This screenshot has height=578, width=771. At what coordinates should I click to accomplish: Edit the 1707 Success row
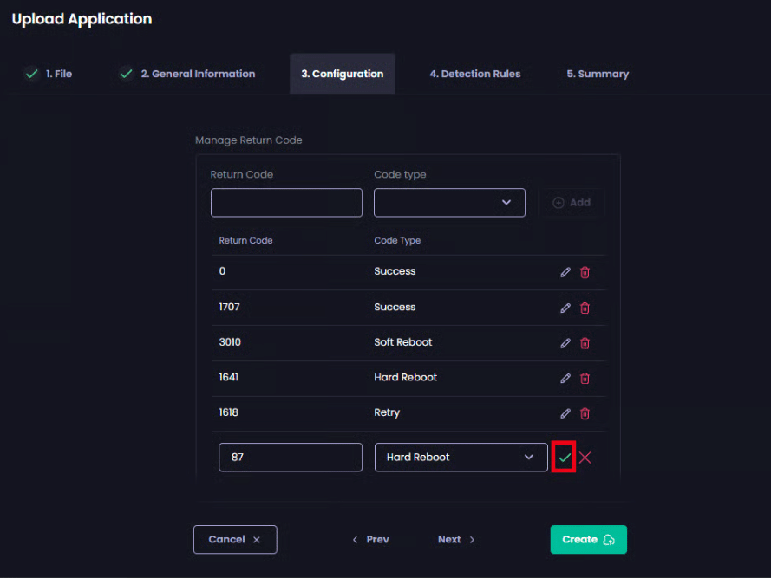pos(565,308)
